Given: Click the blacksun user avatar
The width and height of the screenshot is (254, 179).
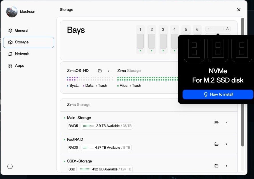Looking at the screenshot, I should point(12,12).
